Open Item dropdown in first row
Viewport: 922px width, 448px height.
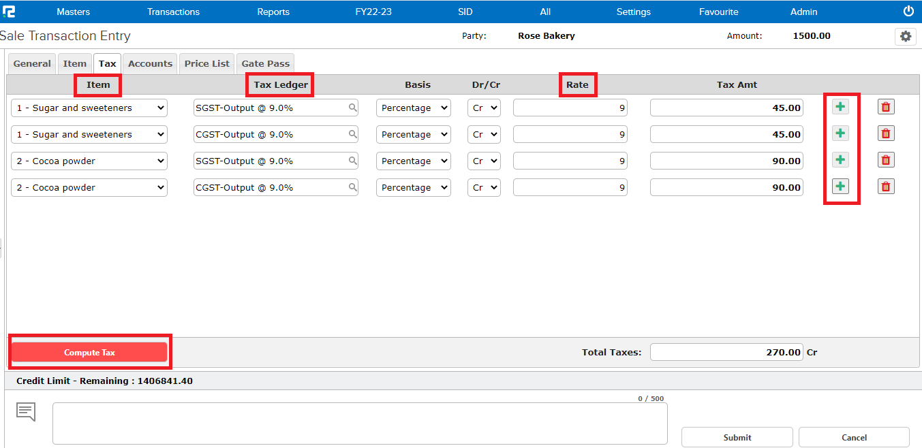pyautogui.click(x=89, y=108)
